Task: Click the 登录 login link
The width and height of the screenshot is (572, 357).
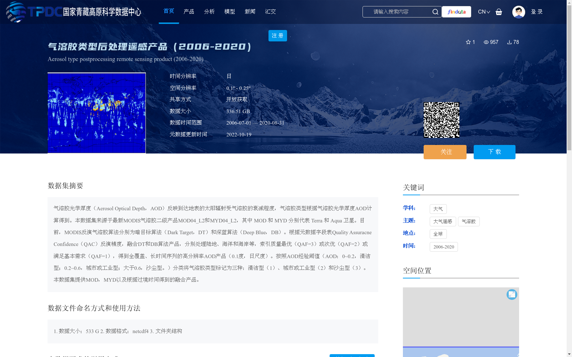Action: click(537, 12)
